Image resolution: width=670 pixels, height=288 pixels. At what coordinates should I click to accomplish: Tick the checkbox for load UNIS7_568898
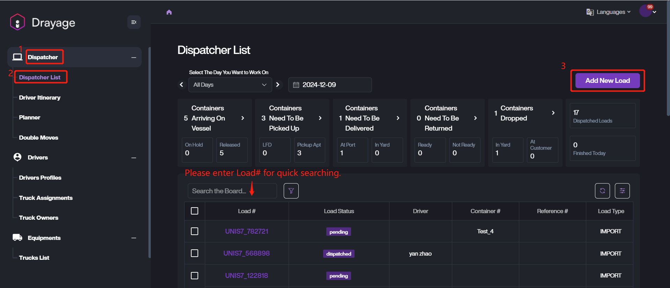click(195, 253)
